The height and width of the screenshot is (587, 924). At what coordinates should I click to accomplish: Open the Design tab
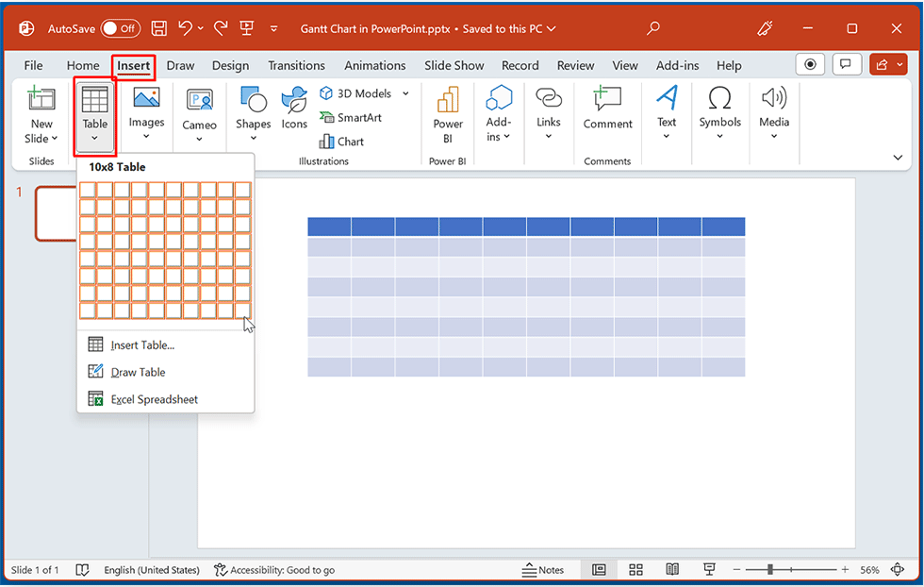point(230,65)
